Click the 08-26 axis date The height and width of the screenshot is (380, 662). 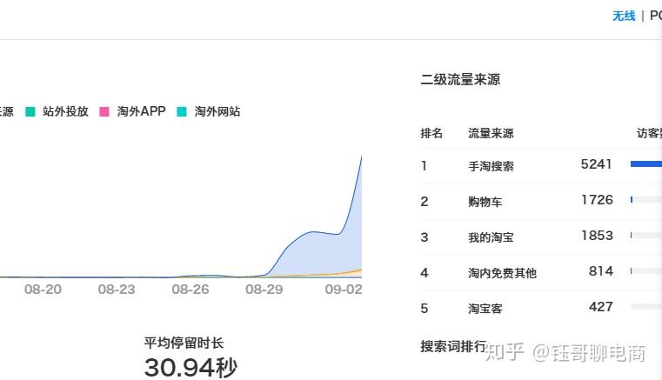click(191, 290)
